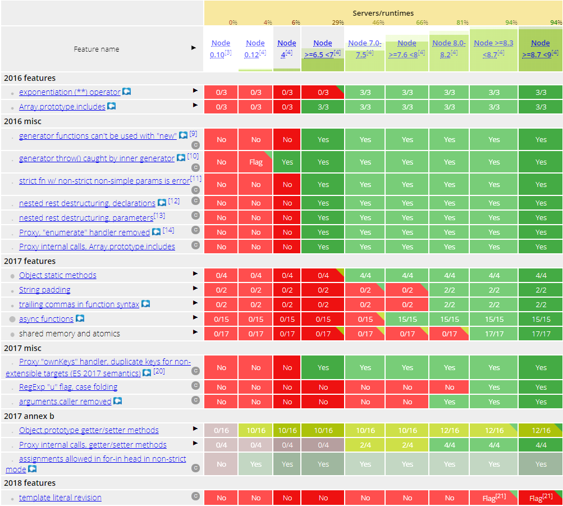The height and width of the screenshot is (506, 563).
Task: Click 'c' icon on arguments.caller removed row
Action: 195,400
